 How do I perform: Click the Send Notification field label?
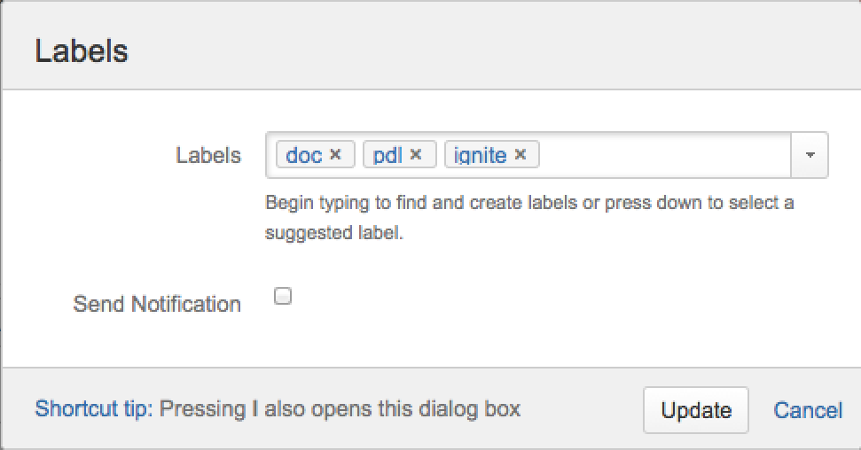[157, 305]
